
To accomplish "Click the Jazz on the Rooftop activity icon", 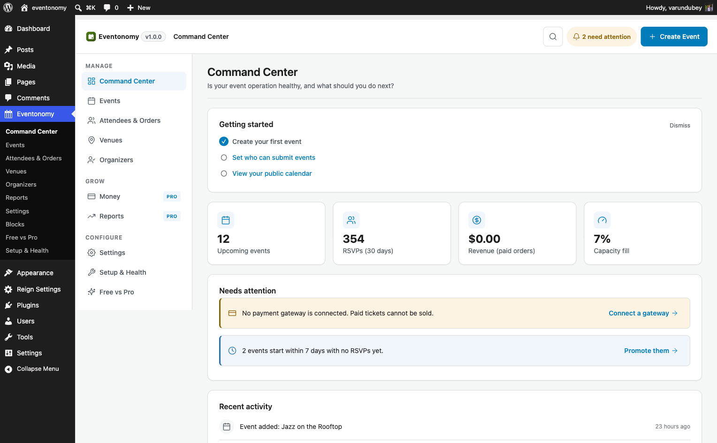I will (227, 427).
